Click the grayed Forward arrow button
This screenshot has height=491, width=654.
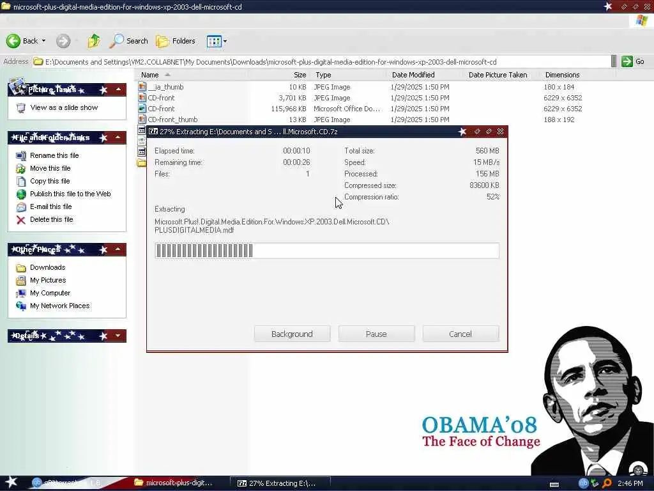tap(63, 41)
